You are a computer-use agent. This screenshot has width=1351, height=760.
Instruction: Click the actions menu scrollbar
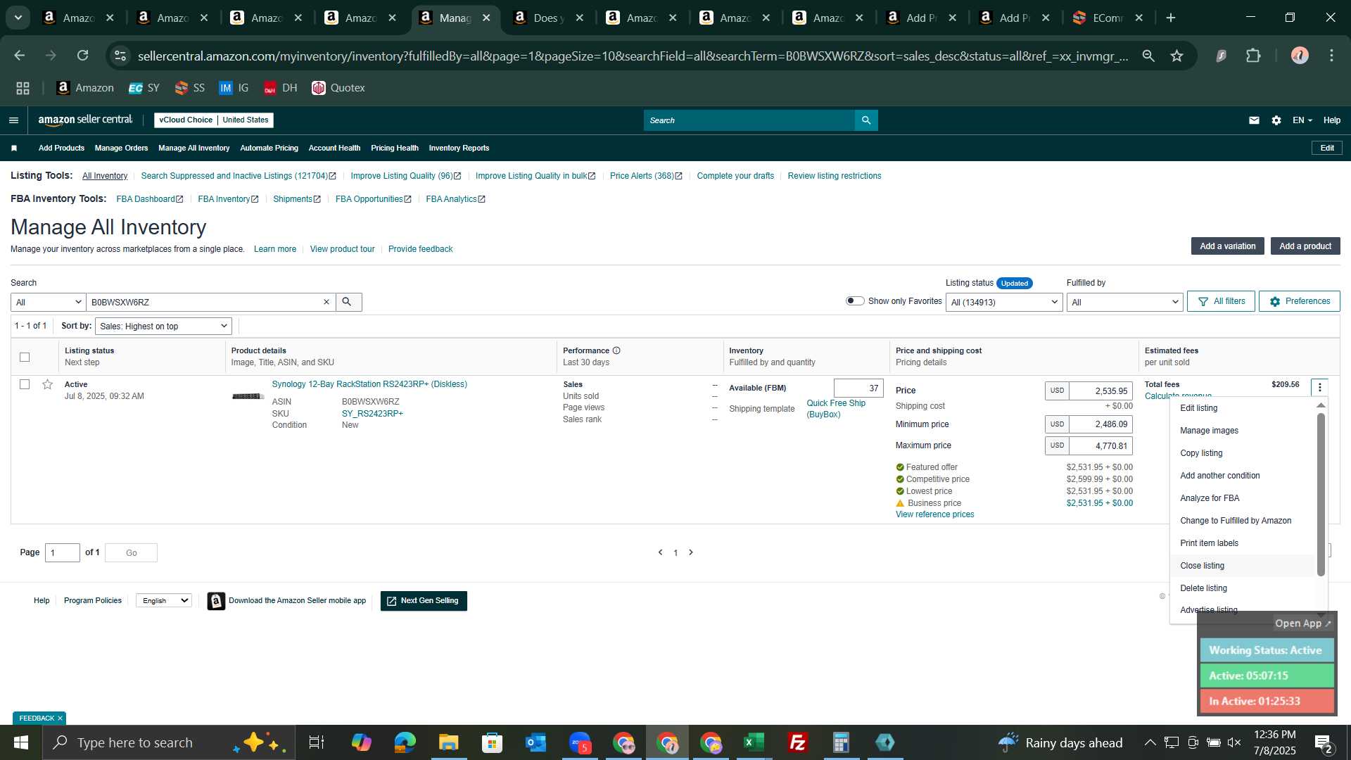[1321, 495]
